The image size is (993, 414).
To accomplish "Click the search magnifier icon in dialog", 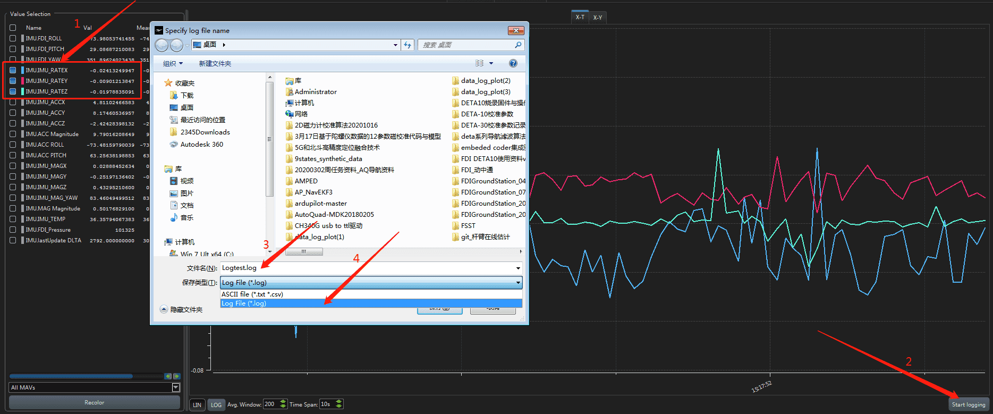I will [518, 45].
